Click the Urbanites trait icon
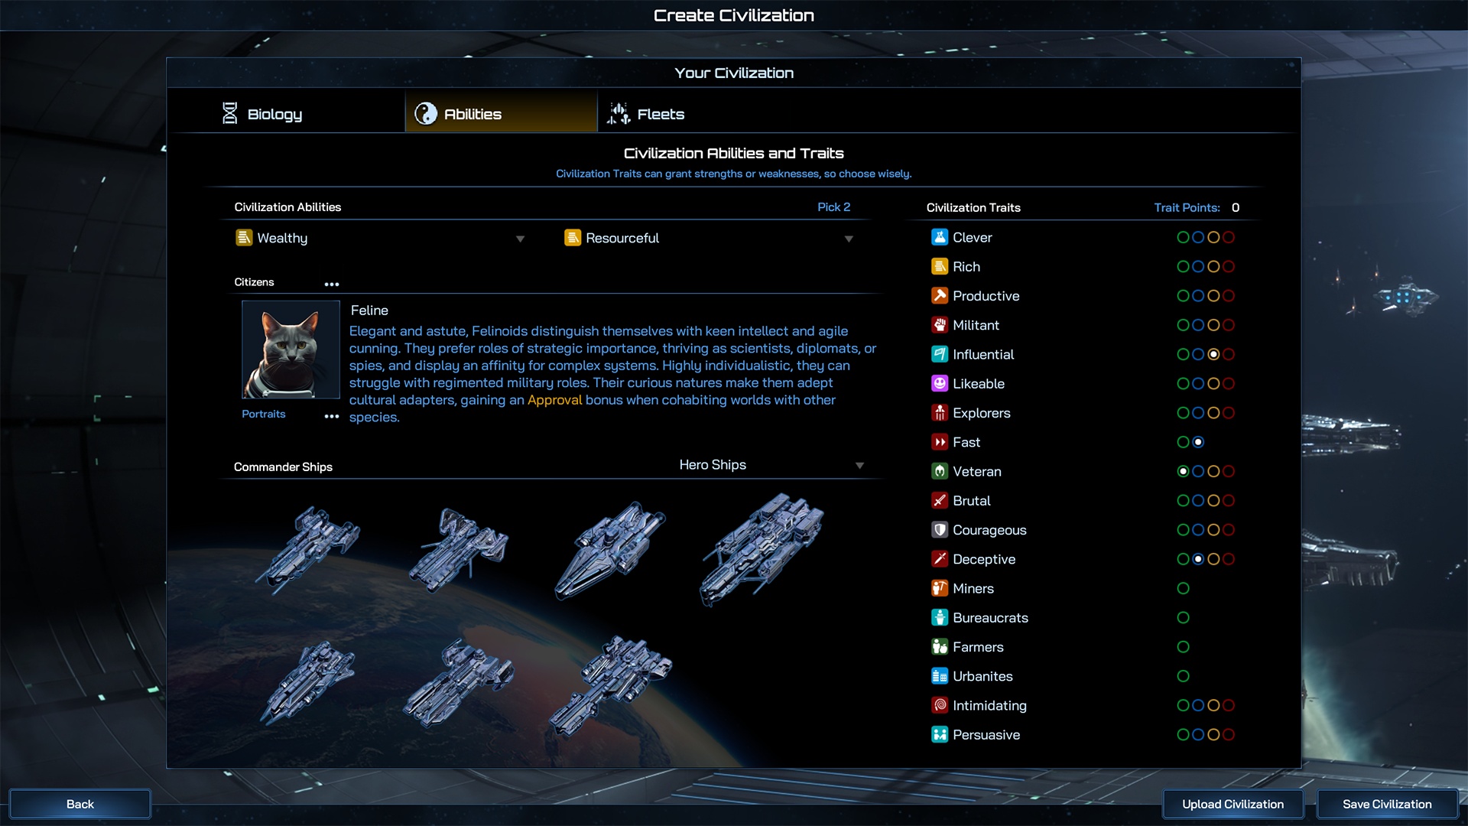The image size is (1468, 826). tap(940, 676)
